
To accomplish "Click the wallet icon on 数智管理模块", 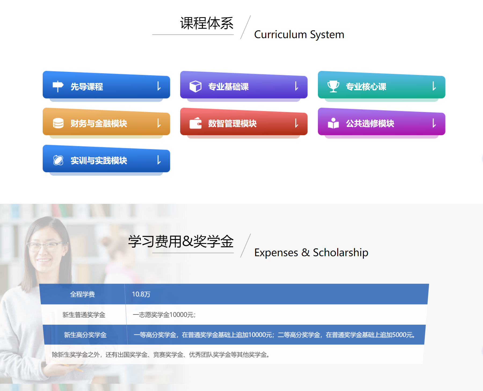I will tap(195, 123).
